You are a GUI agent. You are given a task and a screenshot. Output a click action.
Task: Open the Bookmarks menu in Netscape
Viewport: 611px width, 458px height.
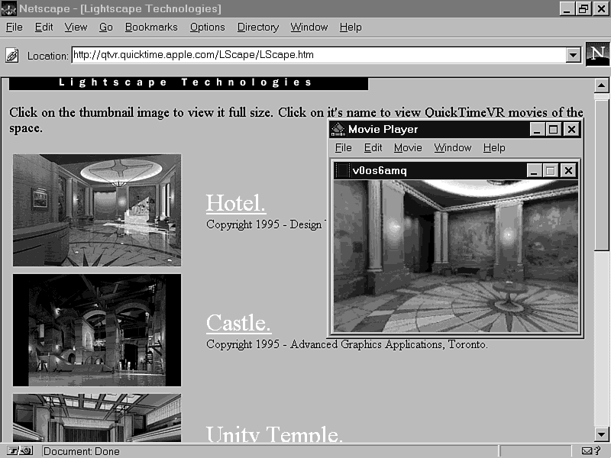coord(151,27)
